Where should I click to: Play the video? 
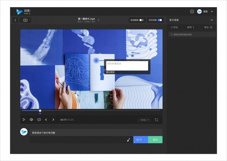[24, 120]
